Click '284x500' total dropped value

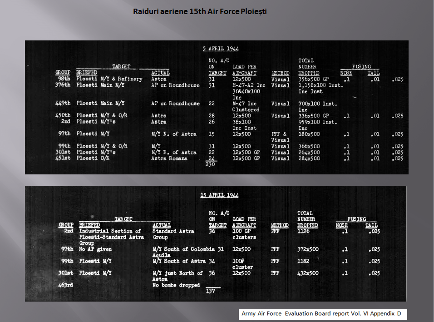309,159
